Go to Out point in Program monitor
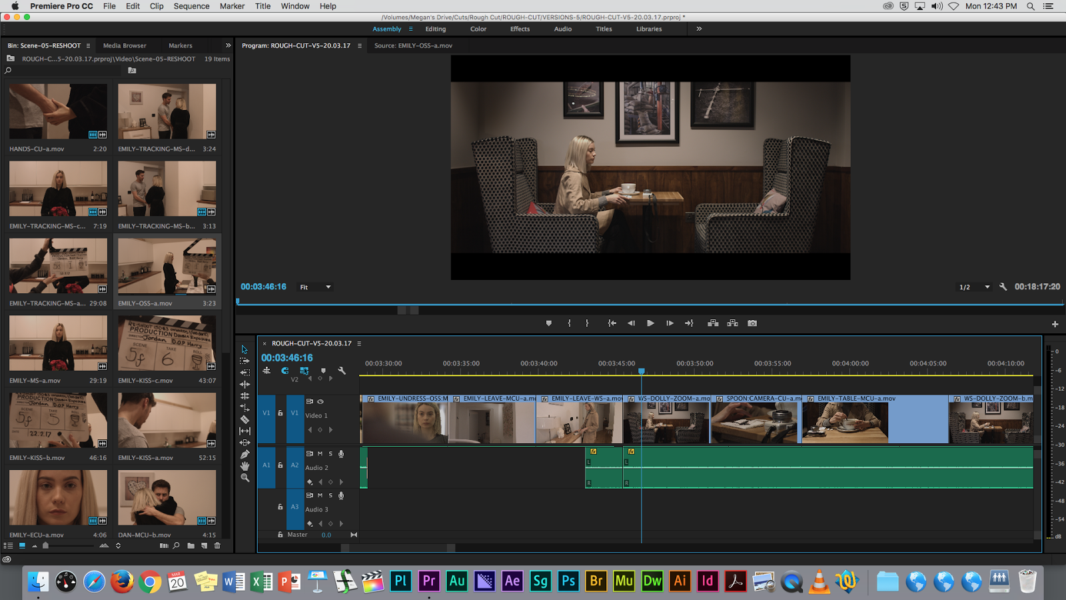 [689, 323]
